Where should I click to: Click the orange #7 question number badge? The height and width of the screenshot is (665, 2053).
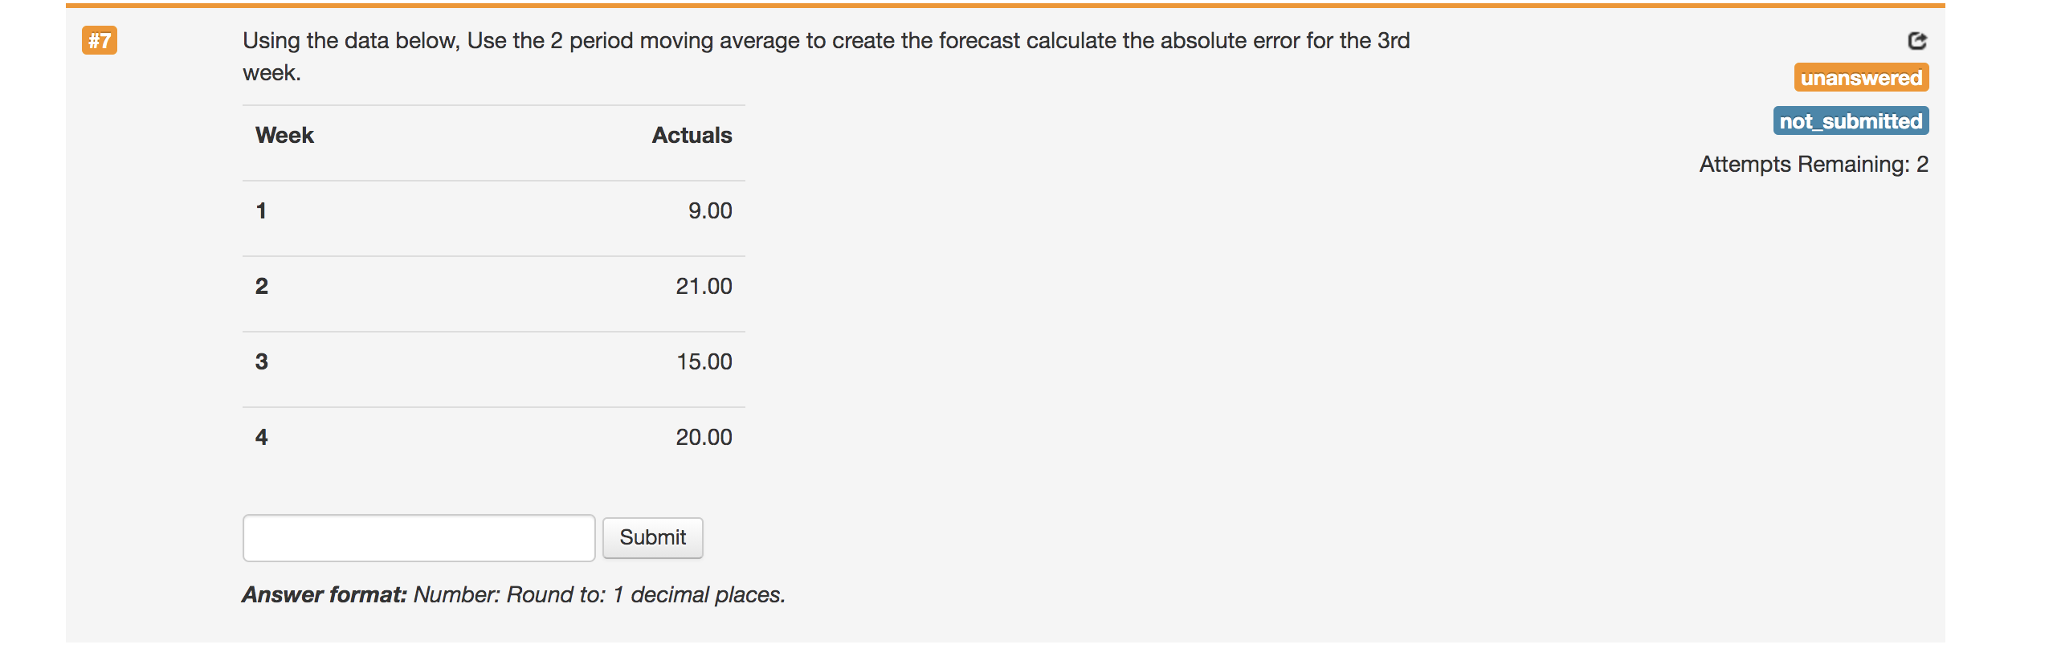[x=100, y=41]
